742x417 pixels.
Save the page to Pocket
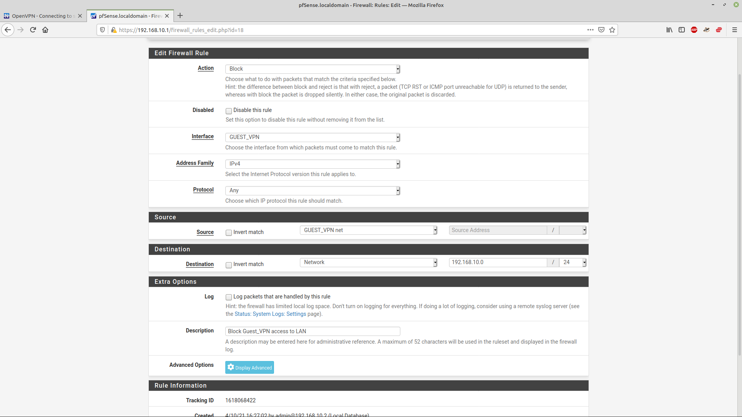tap(601, 30)
